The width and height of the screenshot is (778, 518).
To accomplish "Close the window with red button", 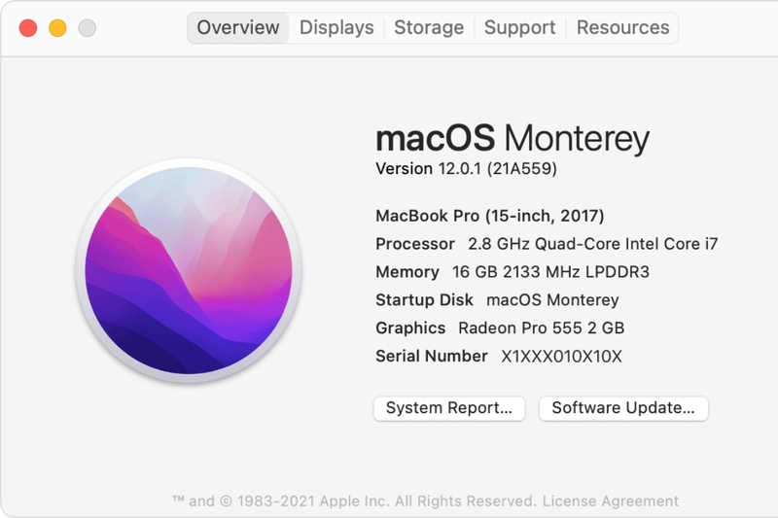I will [x=28, y=28].
